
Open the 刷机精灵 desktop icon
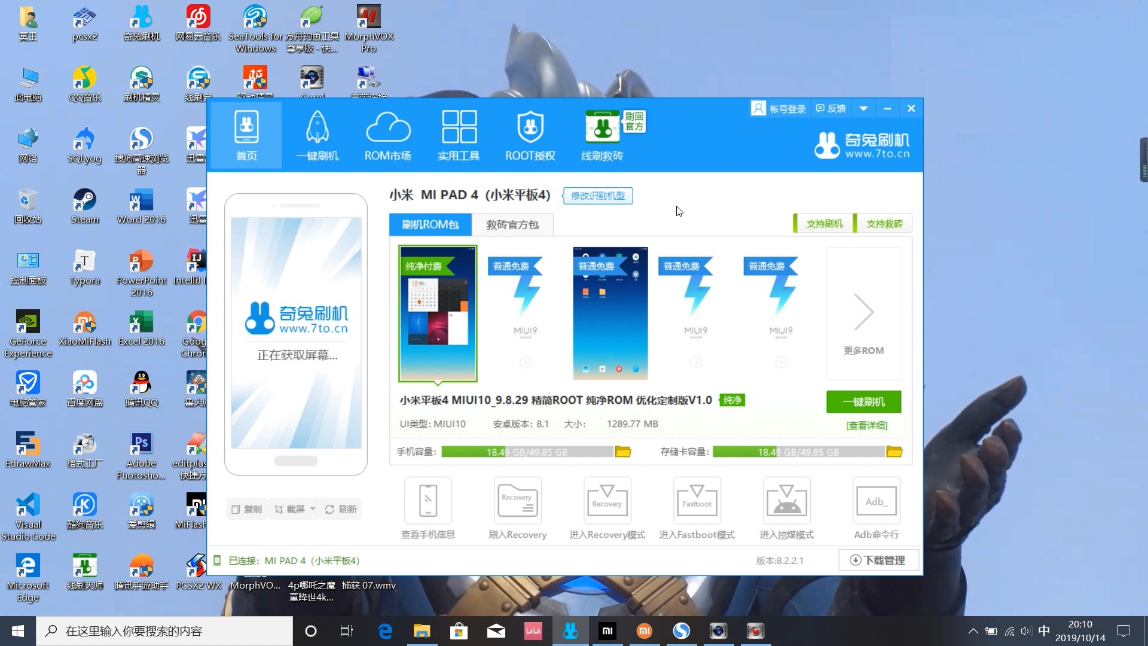coord(142,84)
